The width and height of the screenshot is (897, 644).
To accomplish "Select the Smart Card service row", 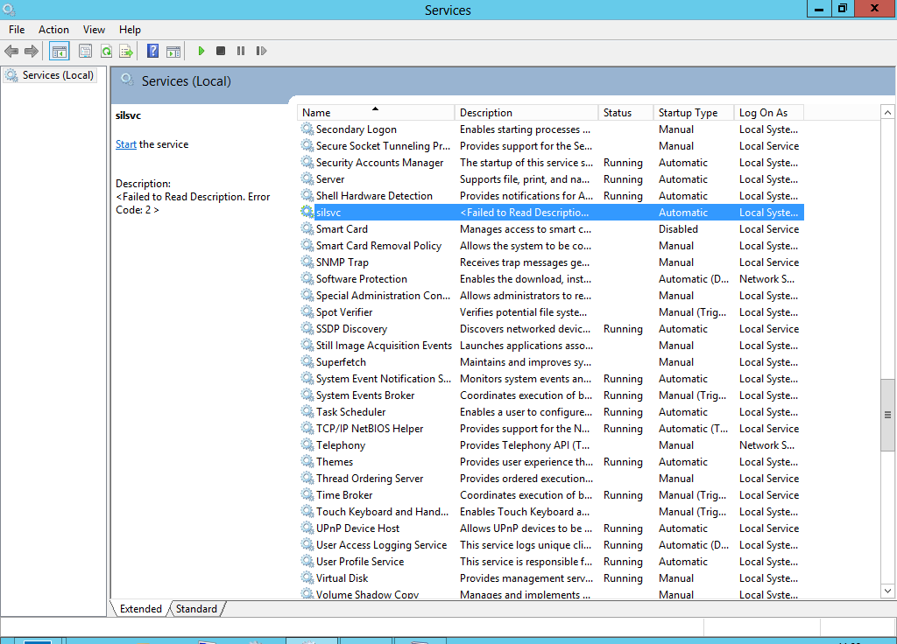I will coord(342,229).
